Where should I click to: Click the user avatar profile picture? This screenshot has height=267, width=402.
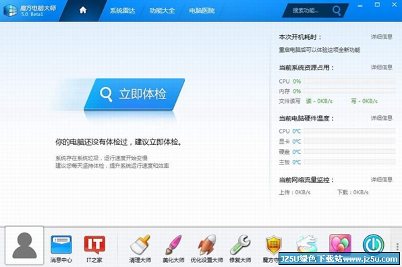[x=24, y=245]
